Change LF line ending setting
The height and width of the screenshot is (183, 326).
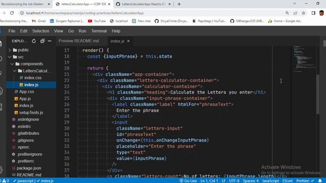(224, 181)
